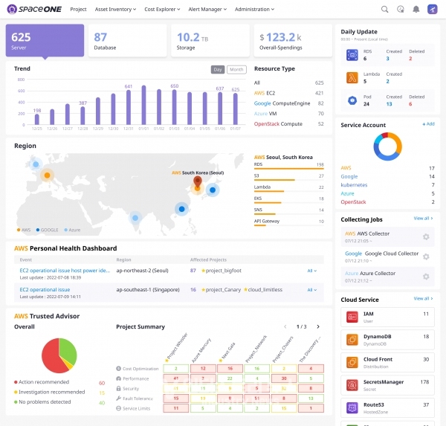Click View all in Collecting Jobs
Image resolution: width=446 pixels, height=426 pixels.
[x=423, y=219]
